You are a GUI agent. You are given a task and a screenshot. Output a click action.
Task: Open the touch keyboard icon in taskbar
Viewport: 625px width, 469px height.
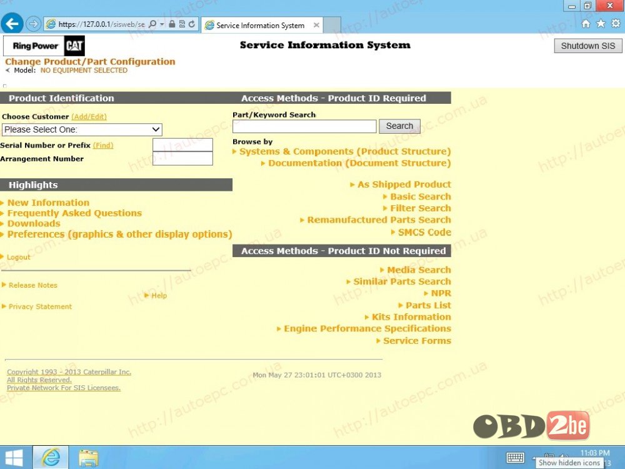click(x=515, y=458)
